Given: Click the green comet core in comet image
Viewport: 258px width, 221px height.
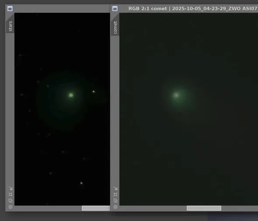Looking at the screenshot, I should 176,95.
